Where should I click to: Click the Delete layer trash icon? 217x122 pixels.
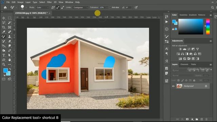pos(206,119)
